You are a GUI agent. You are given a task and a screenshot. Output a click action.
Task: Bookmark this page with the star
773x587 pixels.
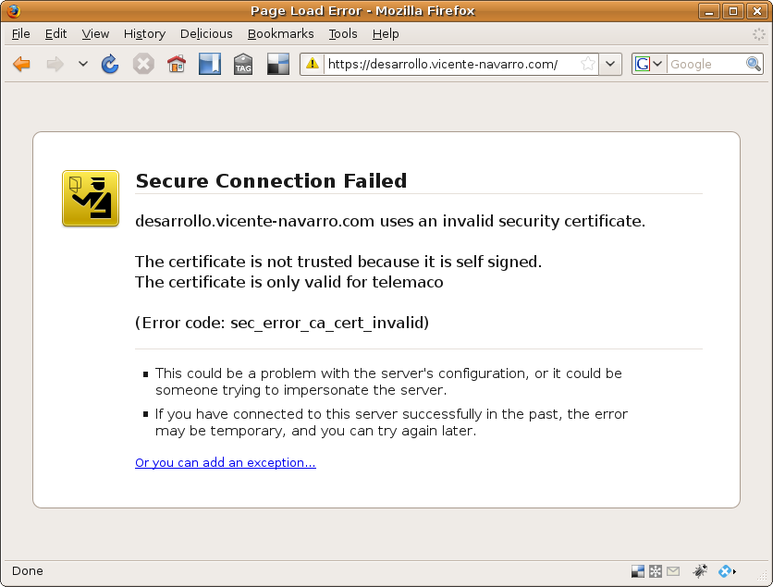click(588, 64)
